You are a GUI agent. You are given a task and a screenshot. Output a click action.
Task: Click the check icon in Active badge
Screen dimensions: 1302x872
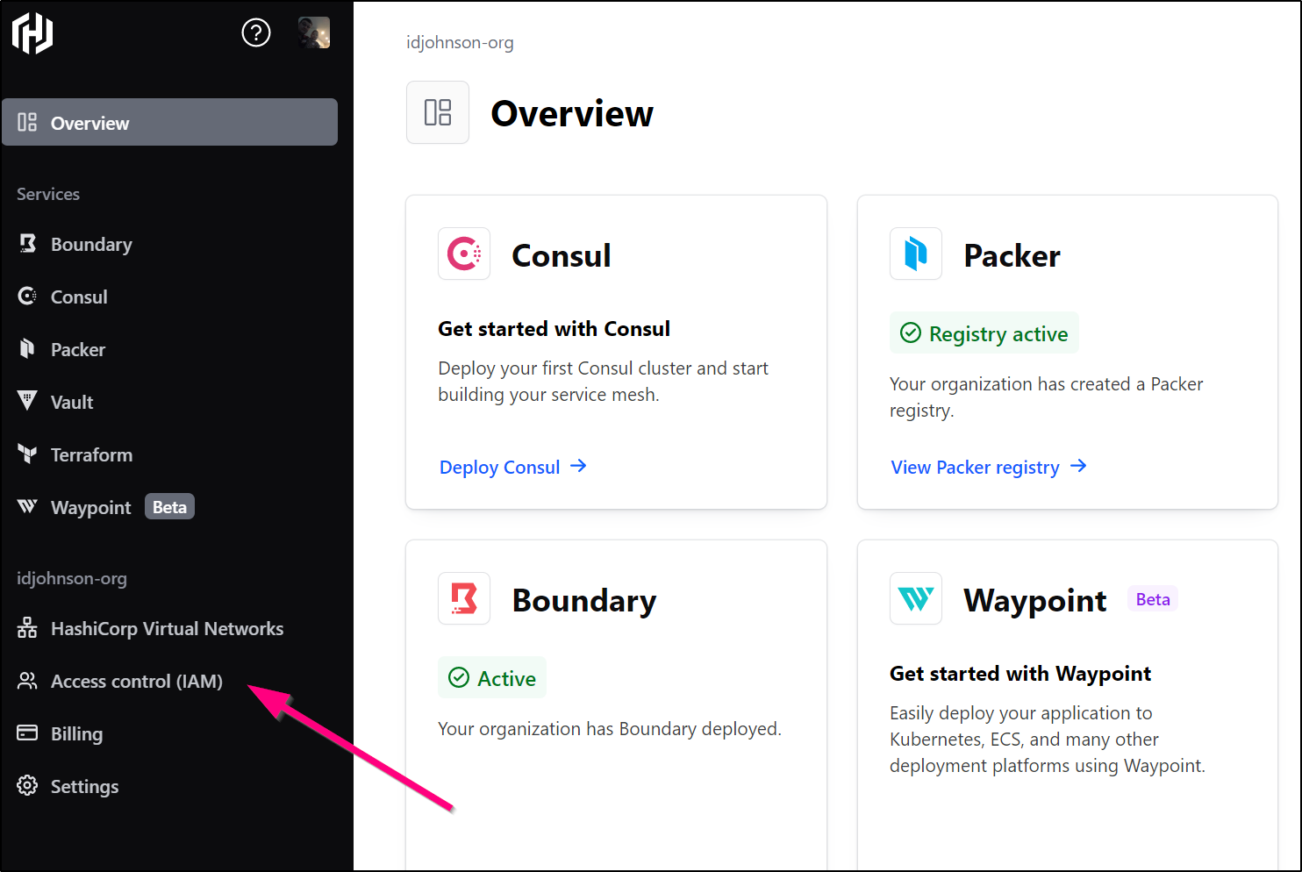459,678
